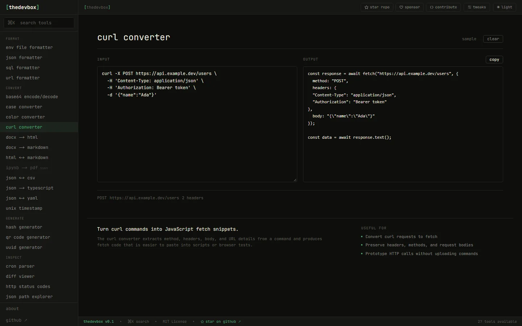
Task: Open unix timestamp tool
Action: coord(39,208)
